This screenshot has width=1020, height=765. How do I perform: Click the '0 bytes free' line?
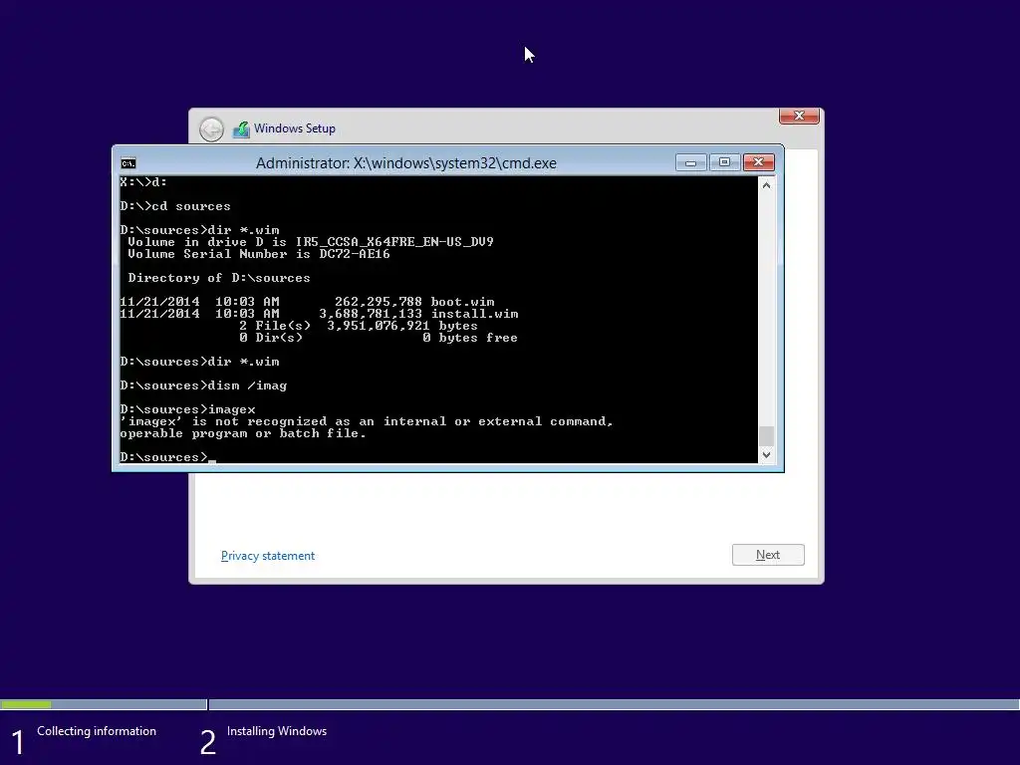point(470,338)
